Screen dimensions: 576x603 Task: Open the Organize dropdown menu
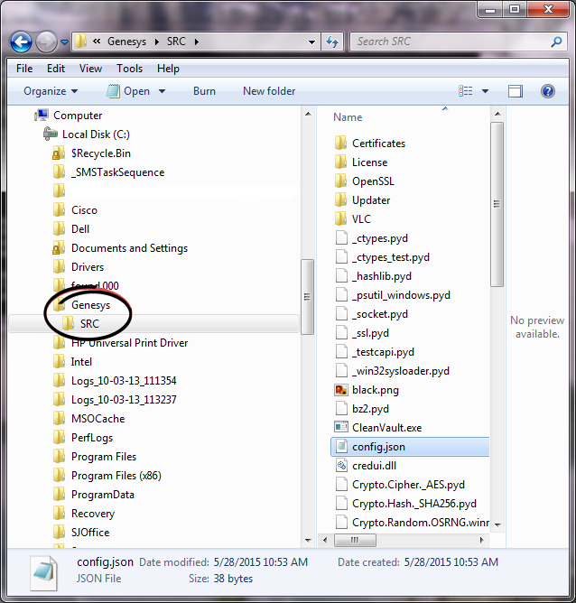click(51, 91)
